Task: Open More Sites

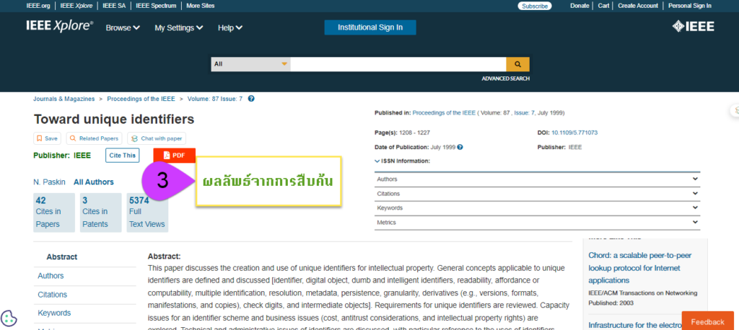Action: click(201, 6)
